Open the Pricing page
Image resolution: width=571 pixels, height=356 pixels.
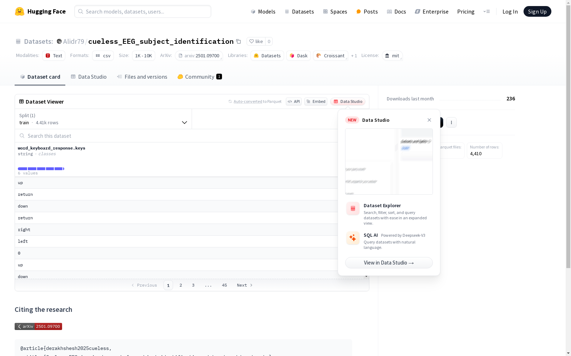pos(466,11)
